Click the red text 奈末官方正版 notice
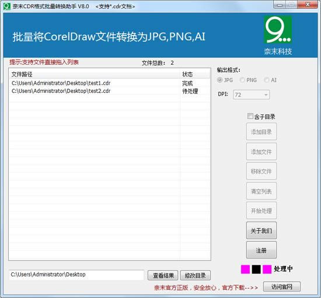Viewport: 321px width, 298px height. [x=206, y=288]
